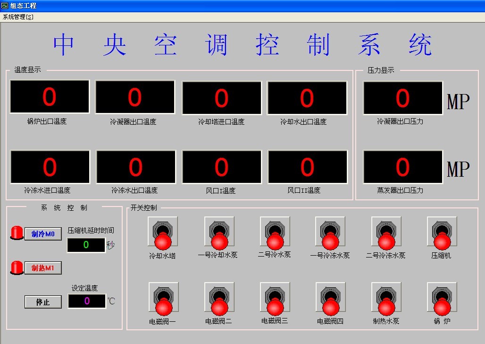The image size is (485, 344).
Task: Click the 设定温度 value field
Action: [87, 301]
